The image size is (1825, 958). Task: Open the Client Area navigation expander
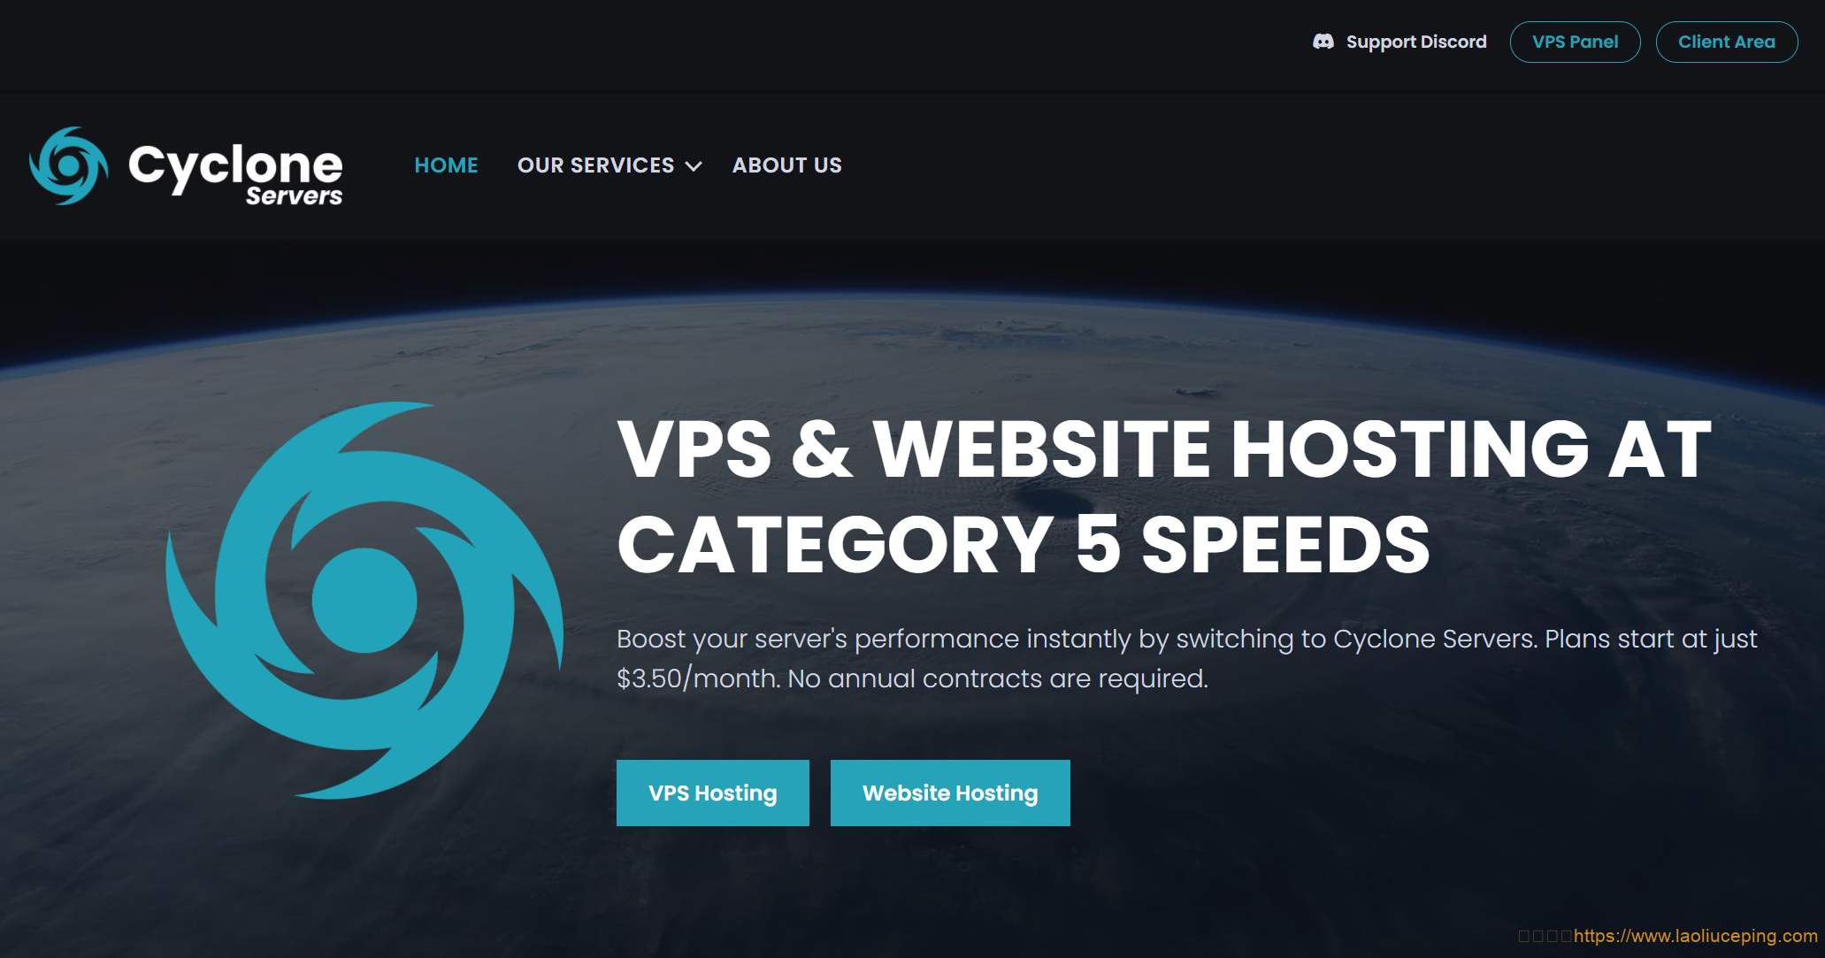point(1729,43)
